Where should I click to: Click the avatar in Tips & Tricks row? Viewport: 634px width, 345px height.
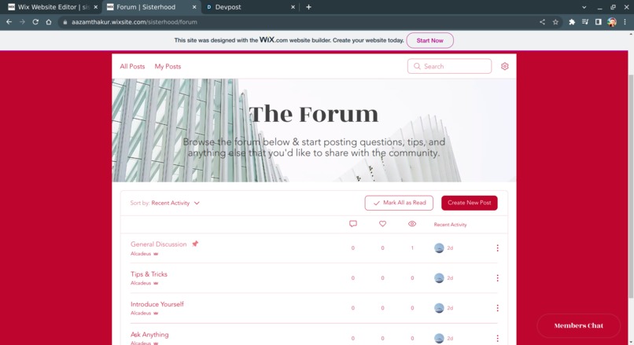(x=439, y=278)
